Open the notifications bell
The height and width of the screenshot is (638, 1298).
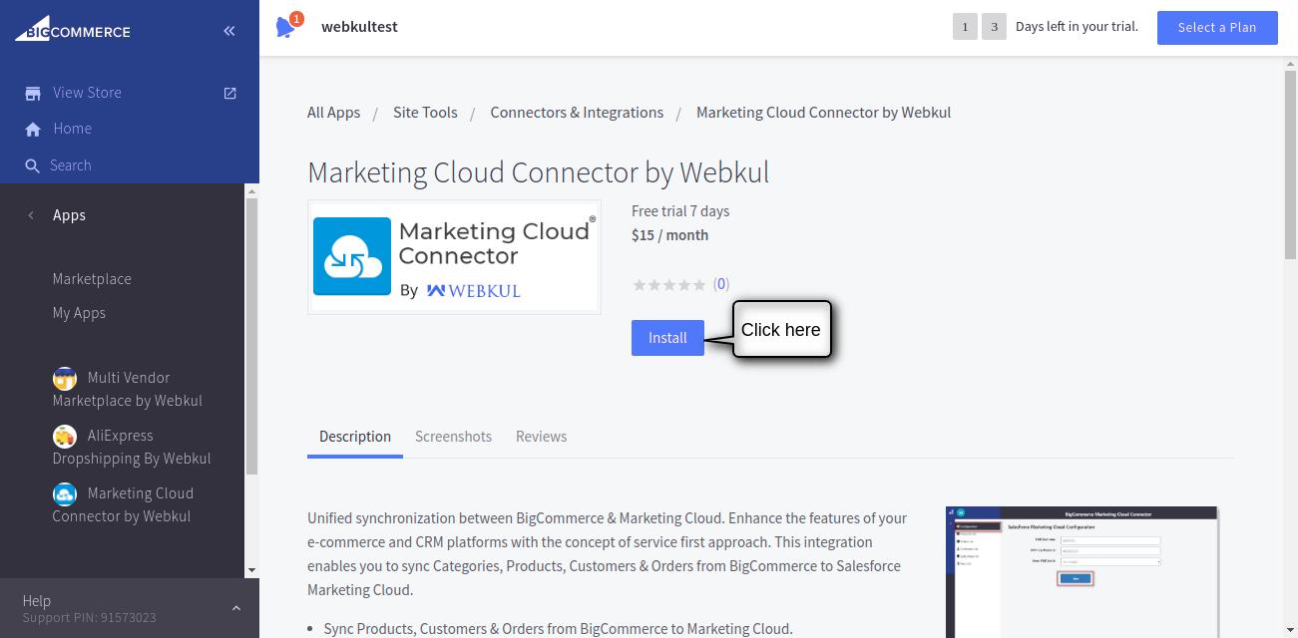pyautogui.click(x=287, y=27)
